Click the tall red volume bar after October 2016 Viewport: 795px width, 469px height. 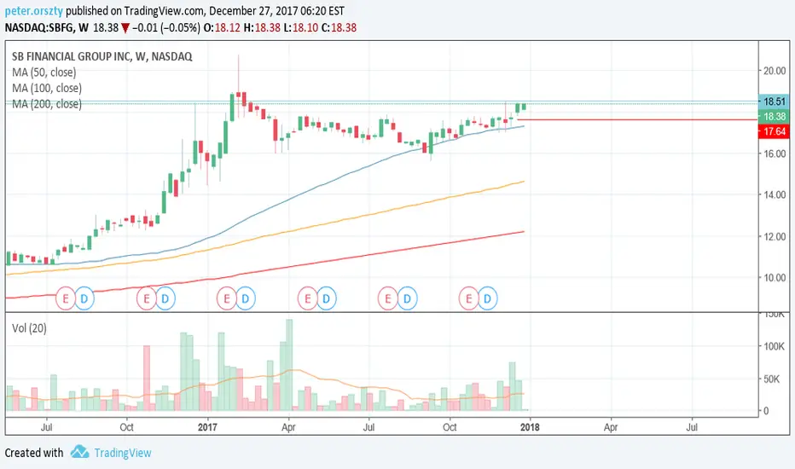pos(147,379)
